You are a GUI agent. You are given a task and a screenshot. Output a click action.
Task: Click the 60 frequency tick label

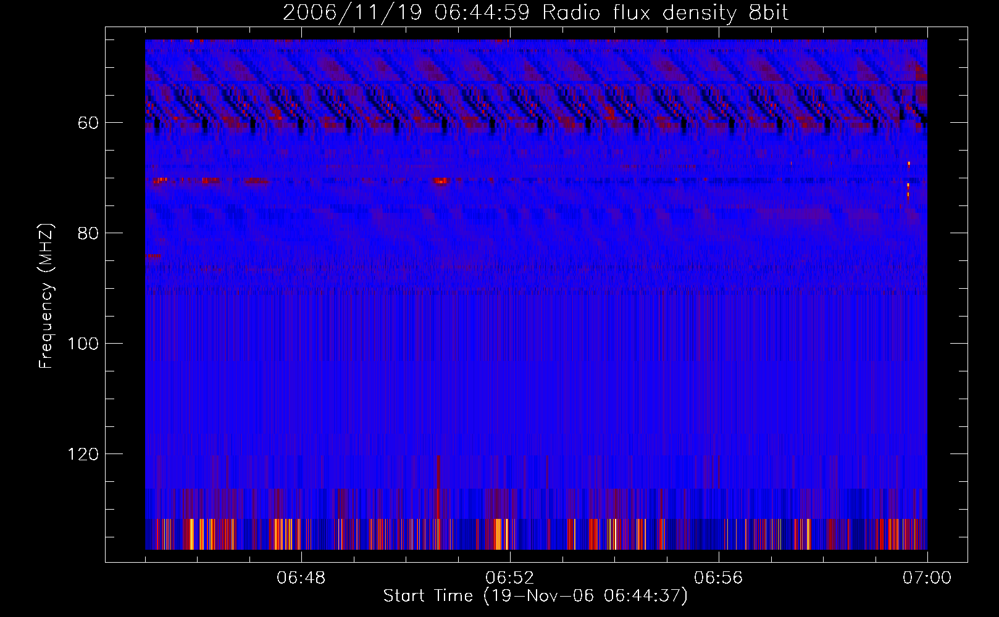tap(88, 123)
